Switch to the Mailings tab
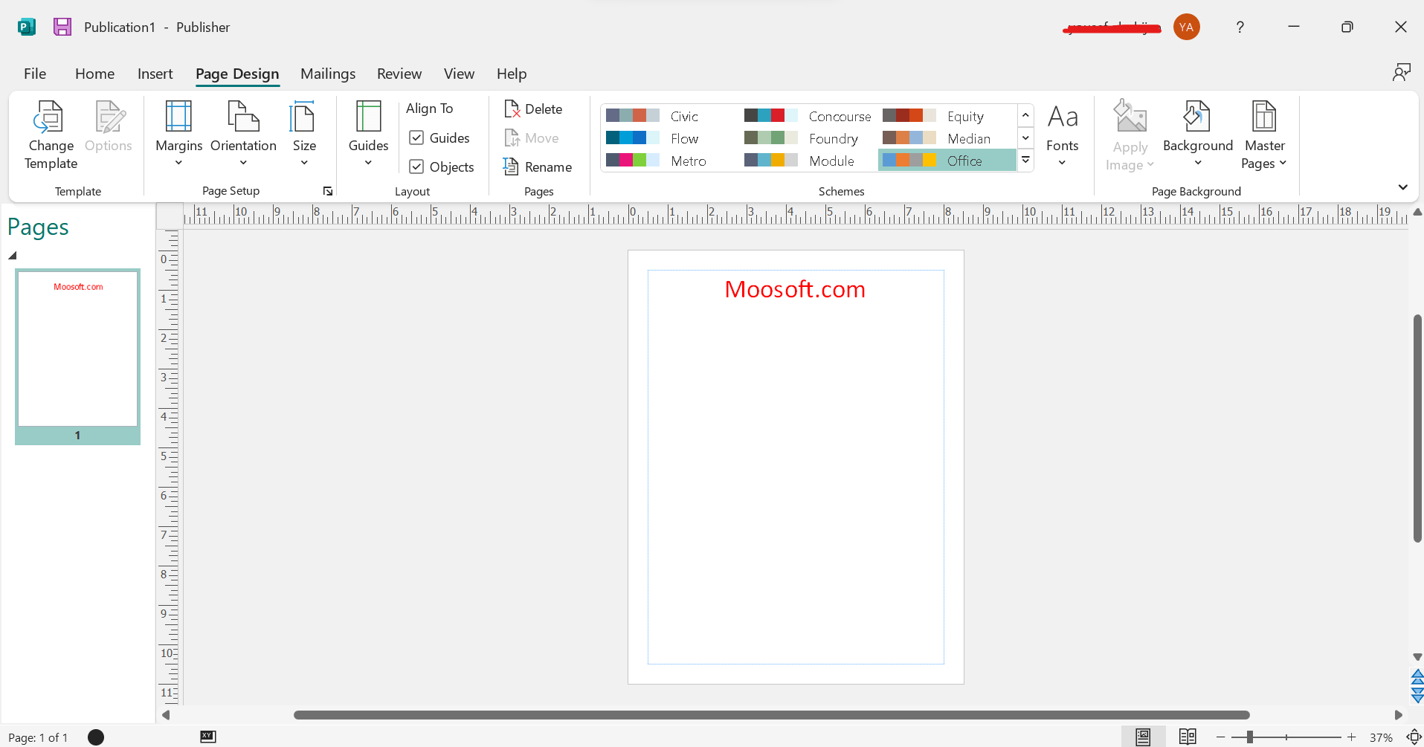This screenshot has width=1424, height=747. point(328,74)
